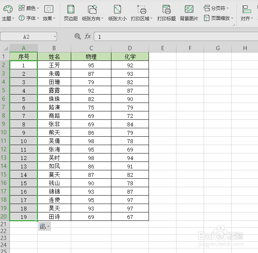Click physics score 90 for 钱山
258x253 pixels.
coord(91,183)
